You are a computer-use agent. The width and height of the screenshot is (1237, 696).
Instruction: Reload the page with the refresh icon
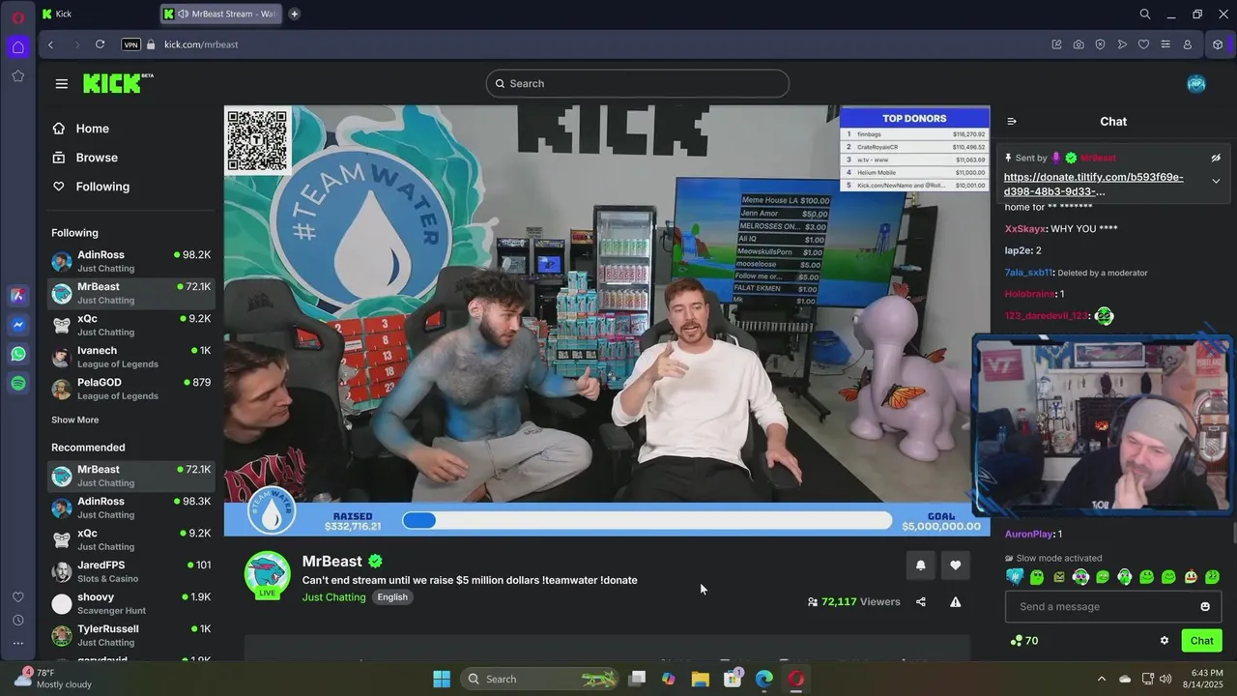click(x=100, y=44)
